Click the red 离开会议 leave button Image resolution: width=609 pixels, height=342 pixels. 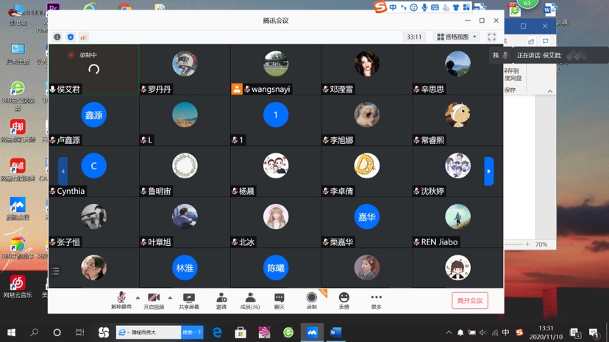[469, 300]
